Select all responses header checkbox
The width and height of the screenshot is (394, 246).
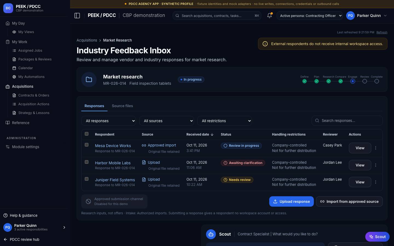coord(87,134)
